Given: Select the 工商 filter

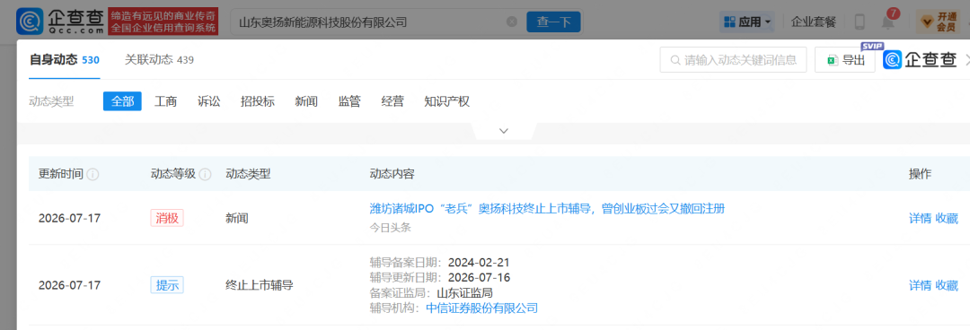Looking at the screenshot, I should click(165, 101).
